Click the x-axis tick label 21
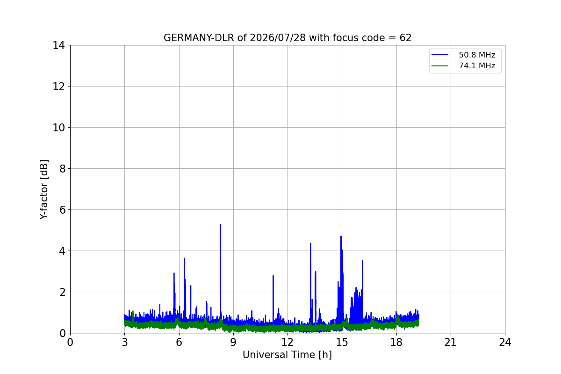This screenshot has width=561, height=374. click(x=451, y=342)
